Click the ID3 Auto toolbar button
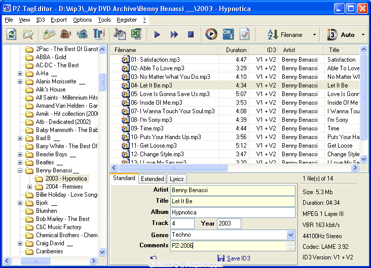The width and height of the screenshot is (371, 268). click(341, 35)
